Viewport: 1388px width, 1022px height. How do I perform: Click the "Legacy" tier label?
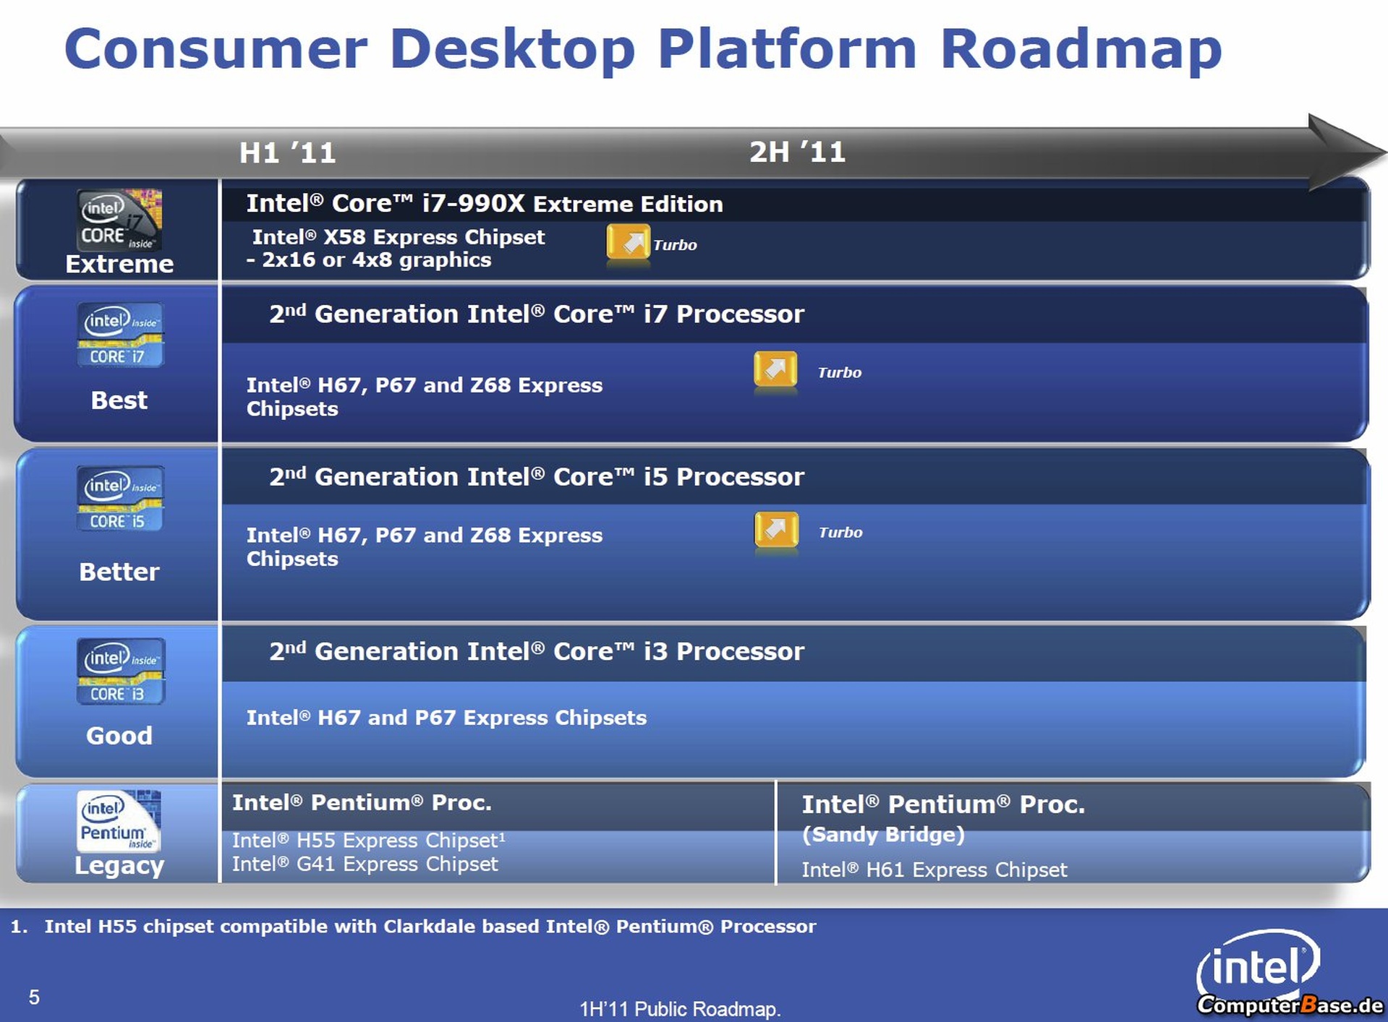coord(119,866)
